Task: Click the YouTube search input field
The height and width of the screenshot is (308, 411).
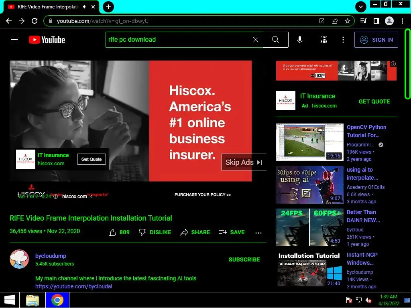Action: [x=179, y=40]
